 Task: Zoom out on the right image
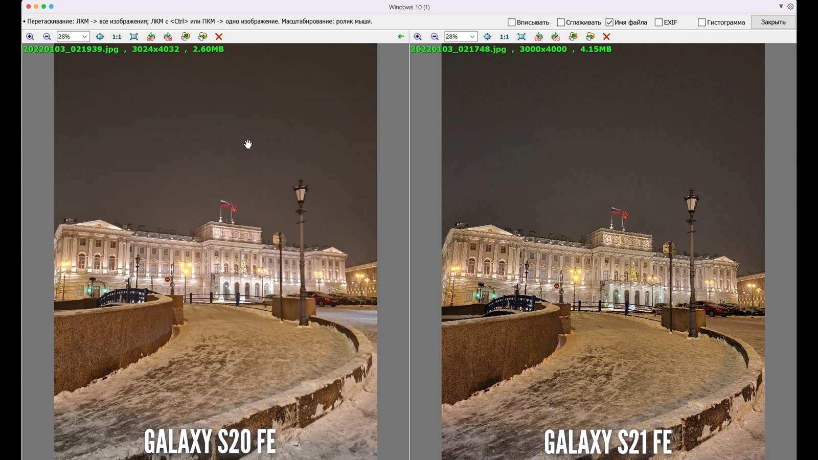click(x=435, y=37)
